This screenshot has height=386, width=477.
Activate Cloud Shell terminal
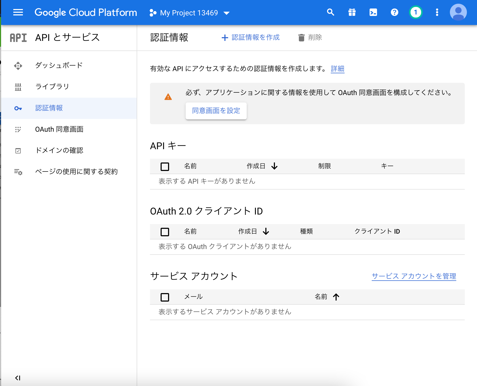coord(373,12)
